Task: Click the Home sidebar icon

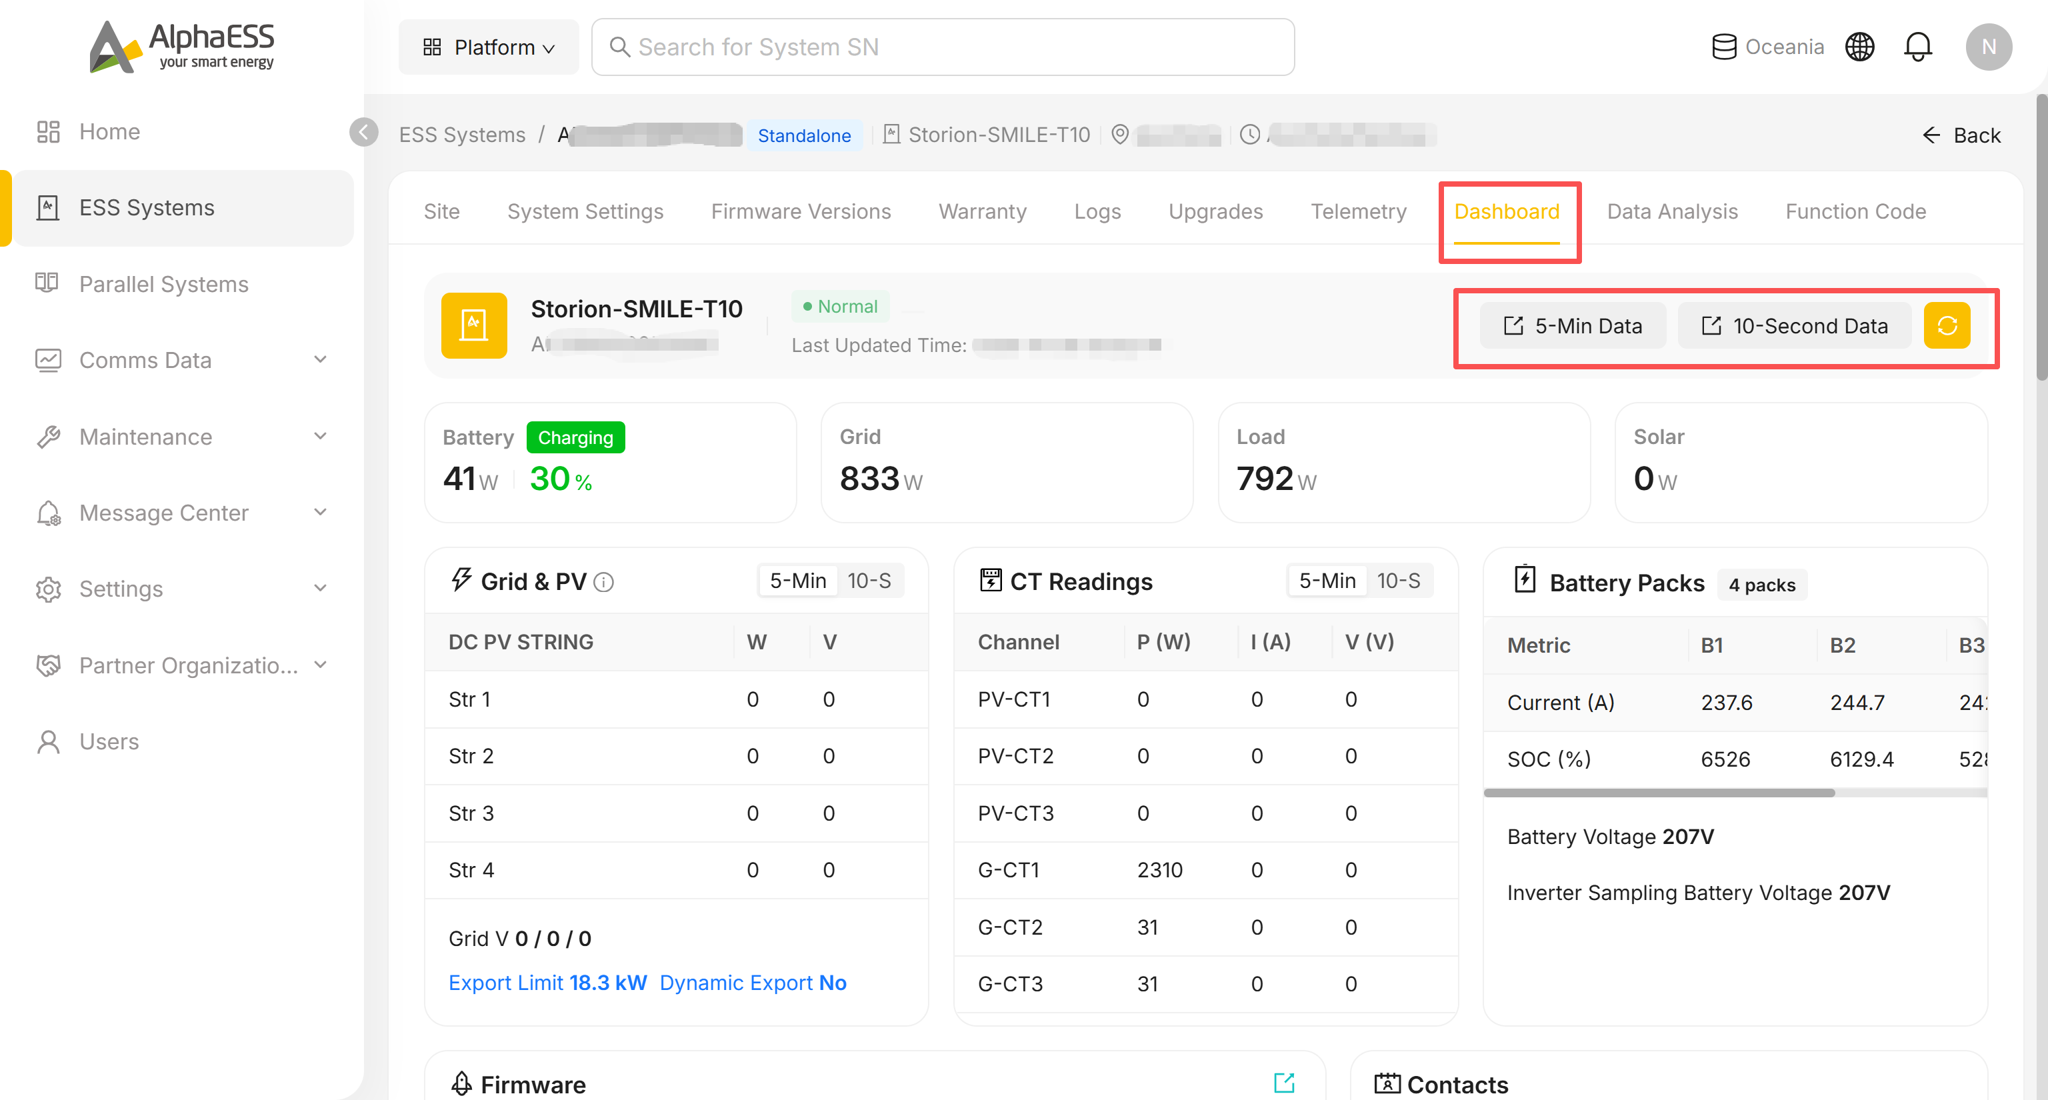Action: pyautogui.click(x=49, y=132)
